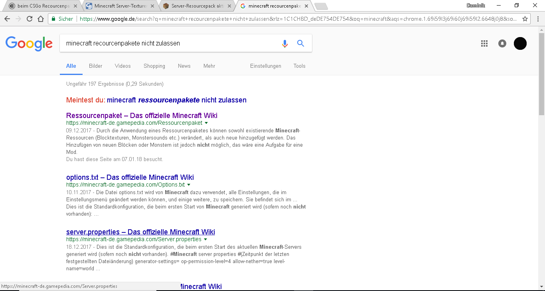Open Einstellungen search settings

click(x=266, y=66)
